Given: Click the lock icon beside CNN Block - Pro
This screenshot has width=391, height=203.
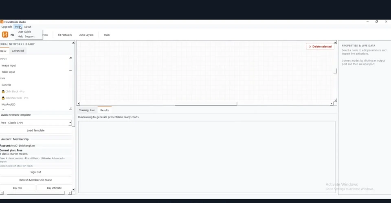Looking at the screenshot, I should [3, 91].
